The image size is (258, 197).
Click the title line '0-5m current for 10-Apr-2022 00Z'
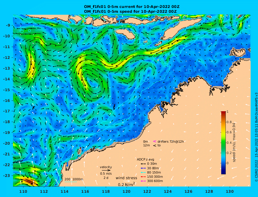143,7
